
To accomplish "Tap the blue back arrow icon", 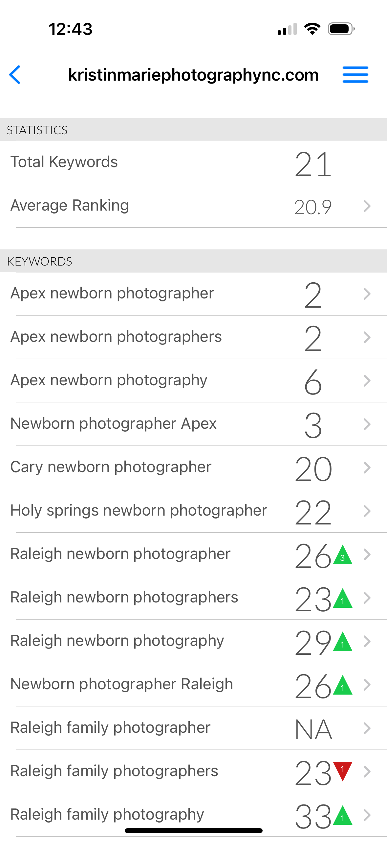I will (15, 75).
